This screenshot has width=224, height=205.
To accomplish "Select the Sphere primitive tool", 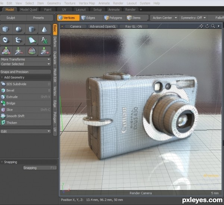I will coord(19,29).
